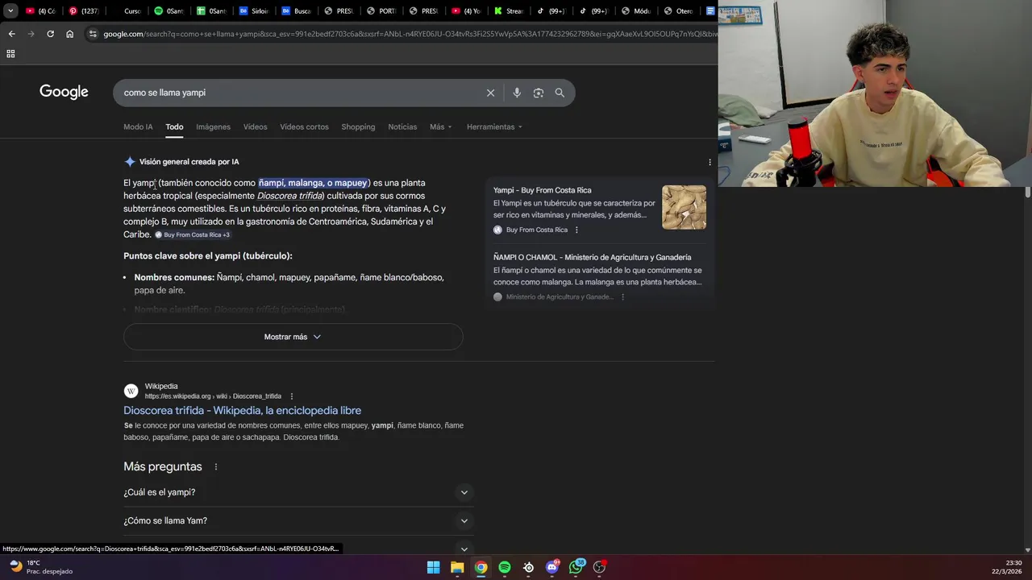Open options for Buy From Costa Rica source

576,230
